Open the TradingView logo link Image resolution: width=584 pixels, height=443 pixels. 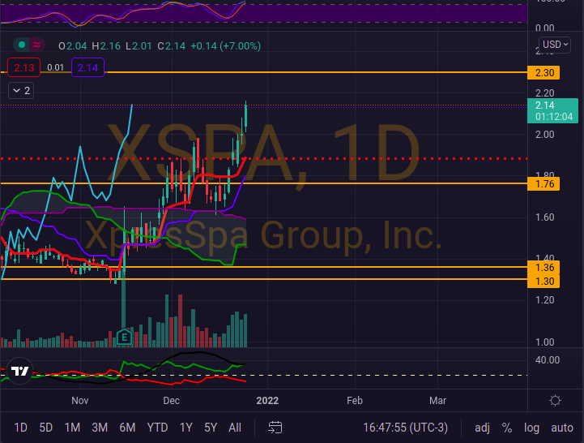(19, 371)
